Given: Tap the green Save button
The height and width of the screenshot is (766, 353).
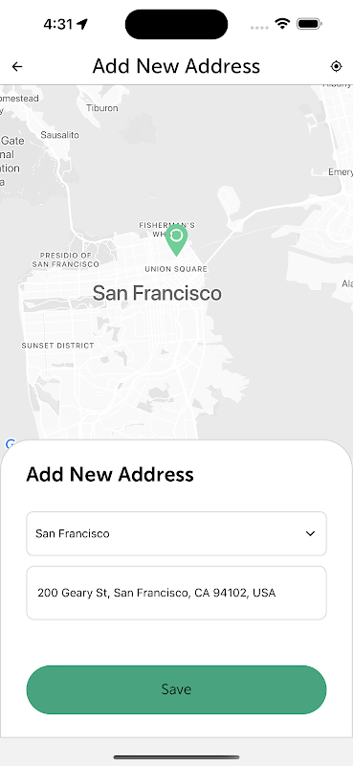Looking at the screenshot, I should (x=176, y=689).
